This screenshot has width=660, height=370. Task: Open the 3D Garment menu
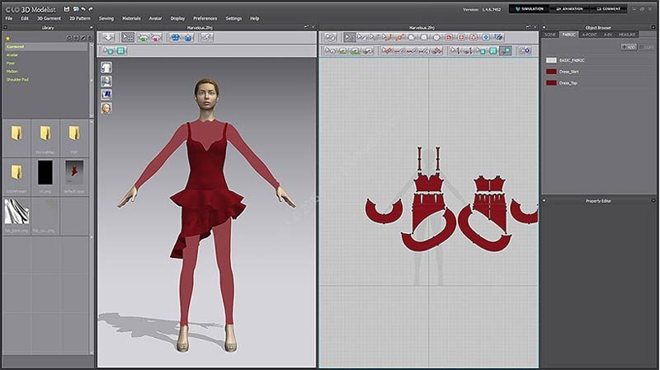(49, 17)
